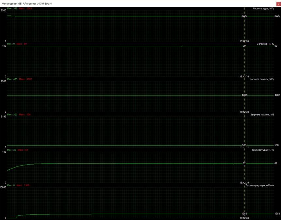Image resolution: width=281 pixels, height=220 pixels.
Task: Click the small dip in the GPU load line
Action: point(181,46)
